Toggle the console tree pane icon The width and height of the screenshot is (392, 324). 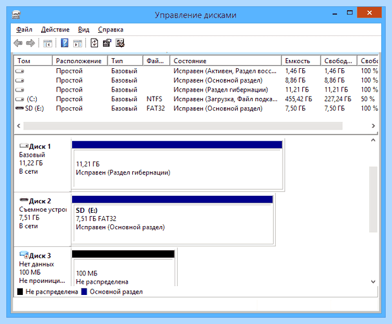coord(47,44)
